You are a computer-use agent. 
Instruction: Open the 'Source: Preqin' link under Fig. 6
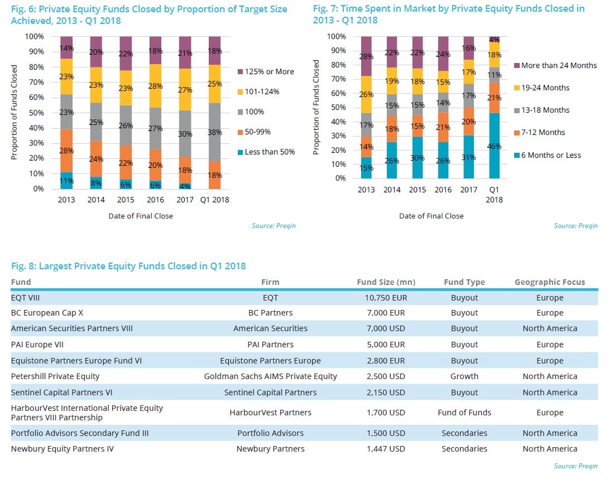pyautogui.click(x=275, y=226)
